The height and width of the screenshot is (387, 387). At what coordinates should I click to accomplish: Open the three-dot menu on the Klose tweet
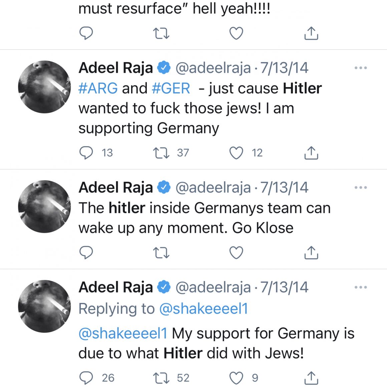[x=360, y=187]
